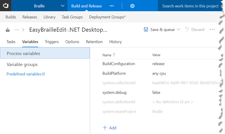
Task: Open the Task Groups menu item
Action: click(72, 17)
